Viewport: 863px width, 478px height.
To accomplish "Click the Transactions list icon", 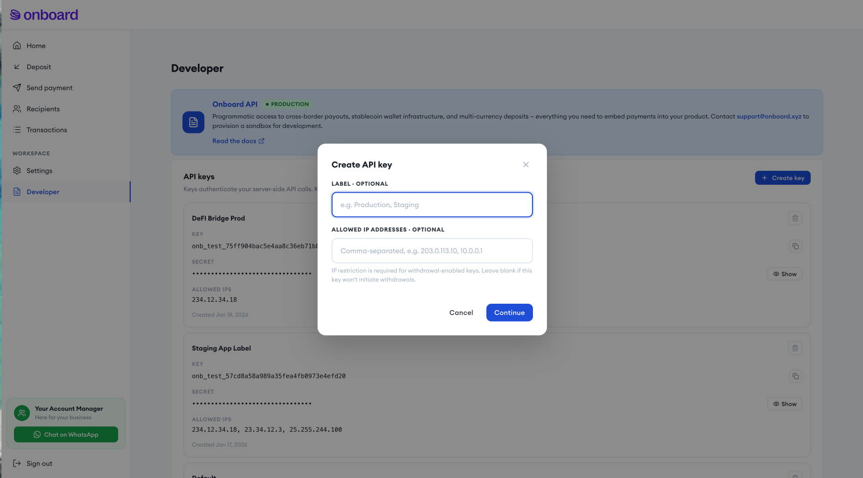I will pyautogui.click(x=17, y=130).
